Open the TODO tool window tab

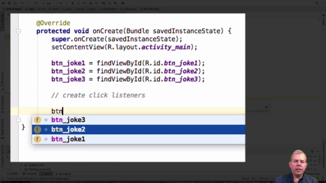[12, 174]
